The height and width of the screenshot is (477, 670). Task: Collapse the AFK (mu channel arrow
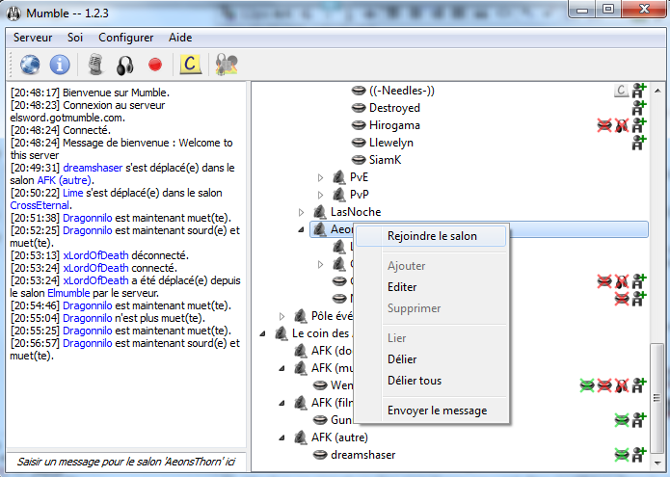coord(282,368)
